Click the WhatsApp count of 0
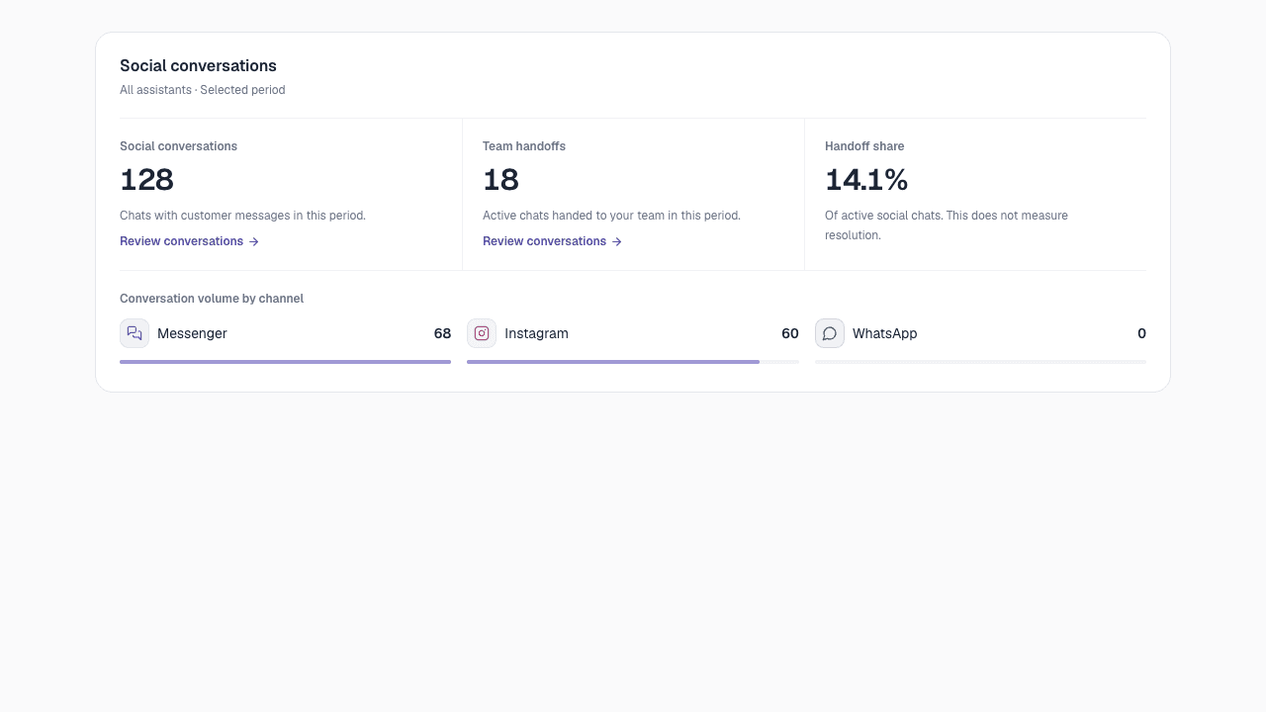Image resolution: width=1266 pixels, height=712 pixels. click(x=1141, y=333)
